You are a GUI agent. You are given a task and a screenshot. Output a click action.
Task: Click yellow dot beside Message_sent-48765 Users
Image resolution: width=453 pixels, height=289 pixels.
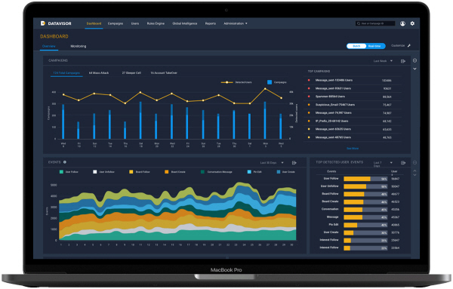(x=309, y=137)
